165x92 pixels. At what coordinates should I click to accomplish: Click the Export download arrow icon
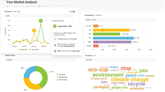pos(50,6)
